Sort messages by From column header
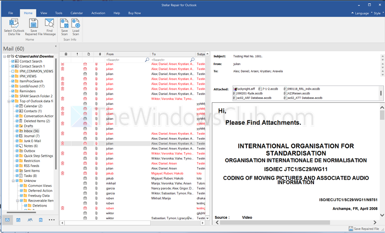Screen dimensions: 385x233 (127, 54)
